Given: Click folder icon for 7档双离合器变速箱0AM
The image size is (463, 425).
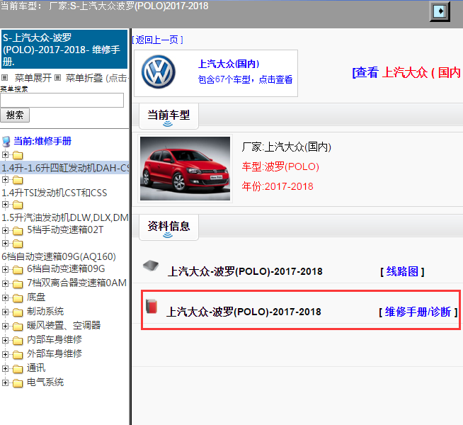Looking at the screenshot, I should coord(18,284).
